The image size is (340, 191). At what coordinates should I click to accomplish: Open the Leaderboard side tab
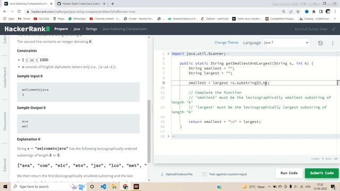tap(5, 77)
